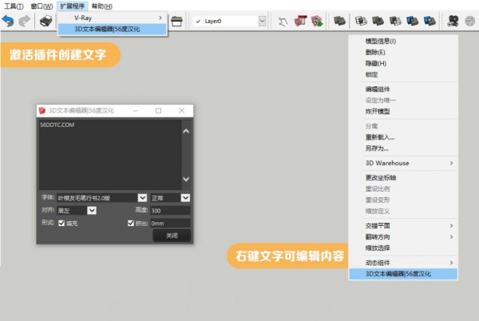The width and height of the screenshot is (479, 321).
Task: Open the 对齐 alignment dropdown
Action: click(x=92, y=210)
